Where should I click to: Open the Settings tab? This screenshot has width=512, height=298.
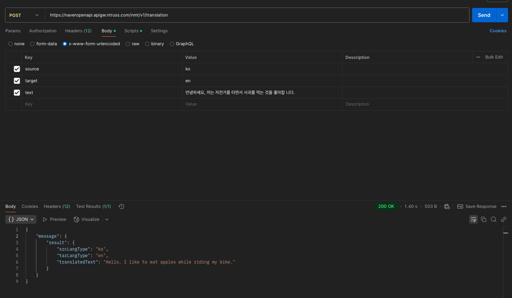[159, 31]
